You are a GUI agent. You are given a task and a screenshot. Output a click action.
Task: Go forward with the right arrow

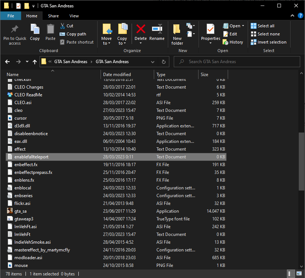(18, 62)
